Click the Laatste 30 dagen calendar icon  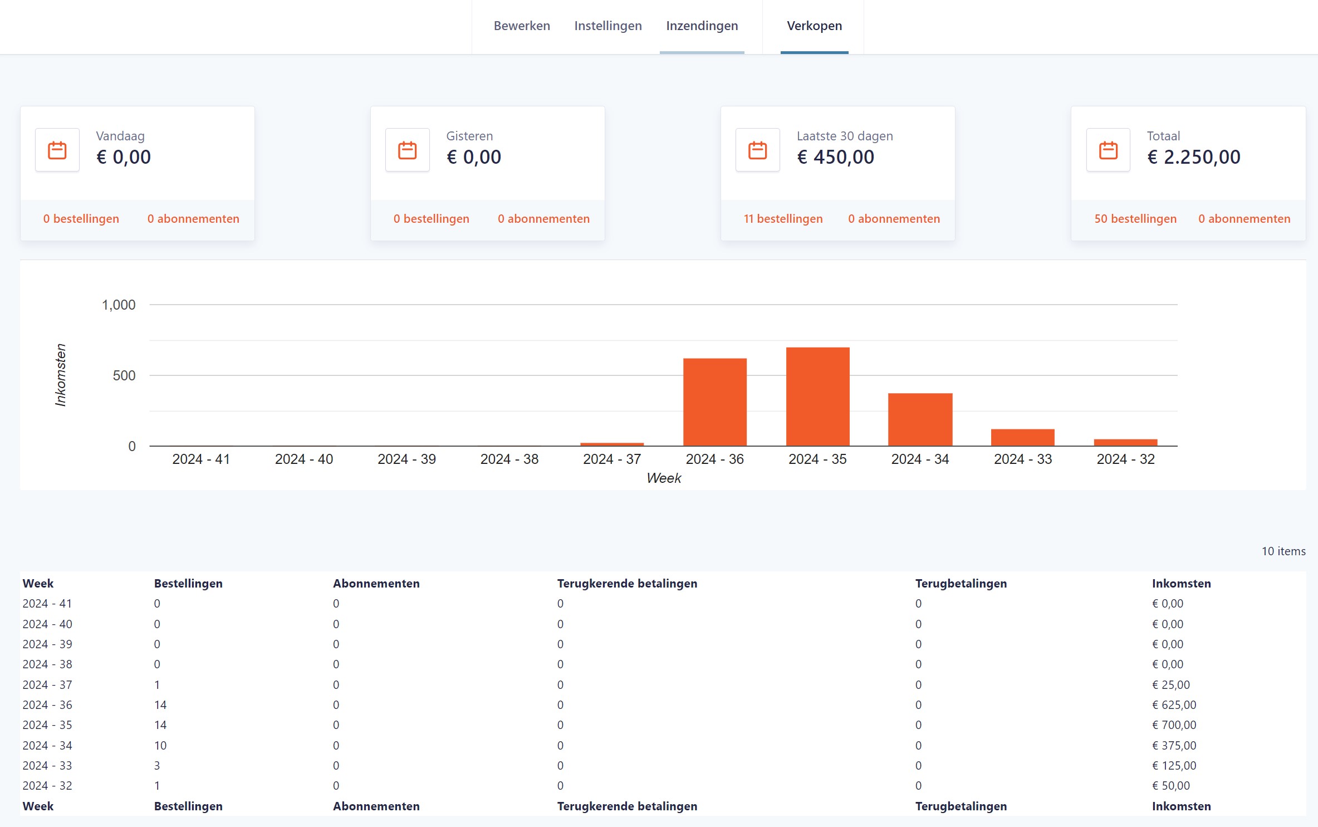[x=758, y=150]
